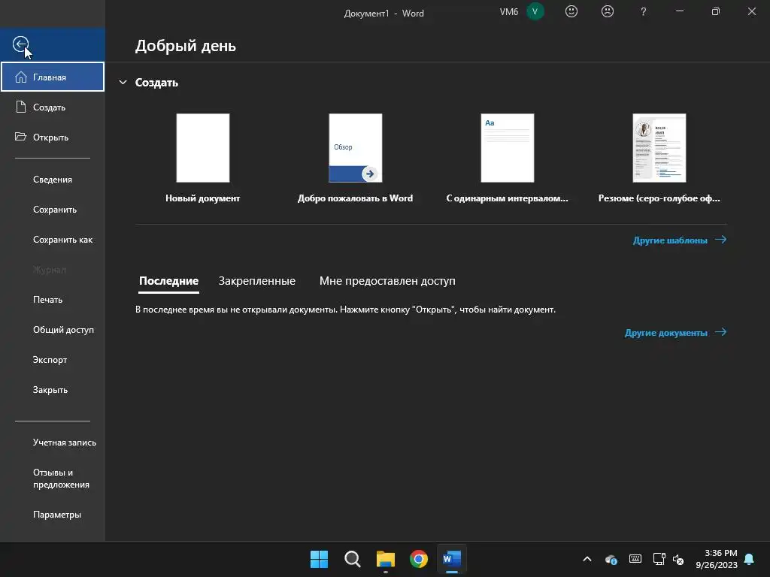Choose Сохранить in the sidebar
770x577 pixels.
[x=53, y=210]
